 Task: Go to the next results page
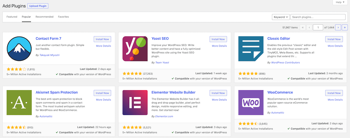tap(338, 28)
